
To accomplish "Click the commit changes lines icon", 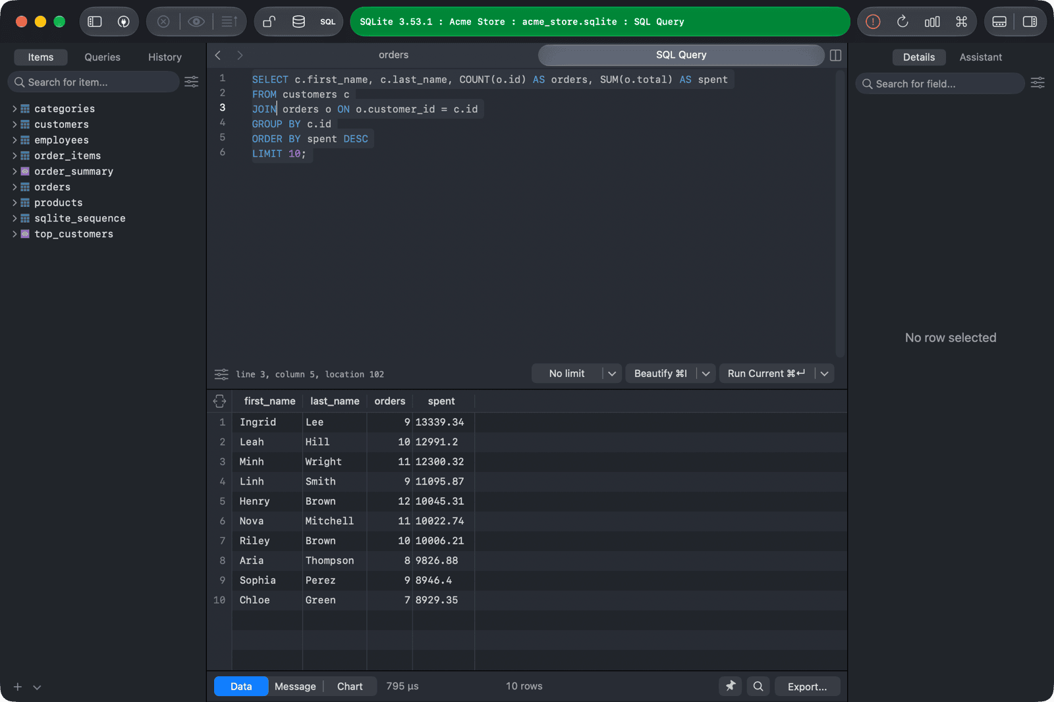I will 229,22.
